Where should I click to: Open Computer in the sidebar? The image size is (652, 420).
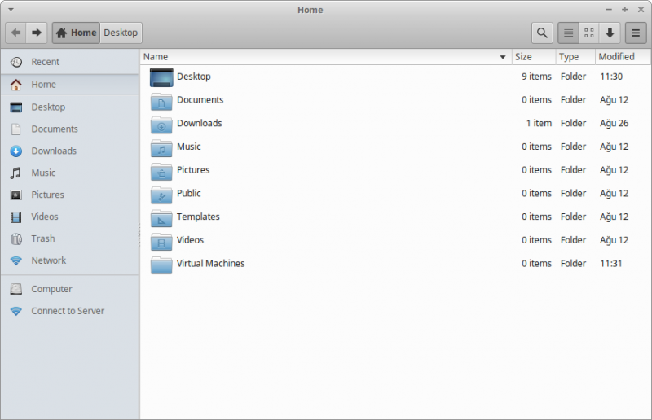69,289
